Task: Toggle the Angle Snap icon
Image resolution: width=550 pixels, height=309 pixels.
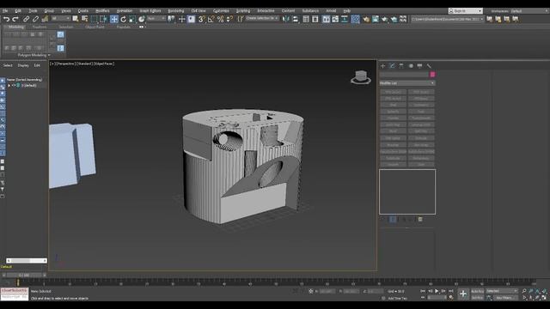Action: tap(211, 19)
